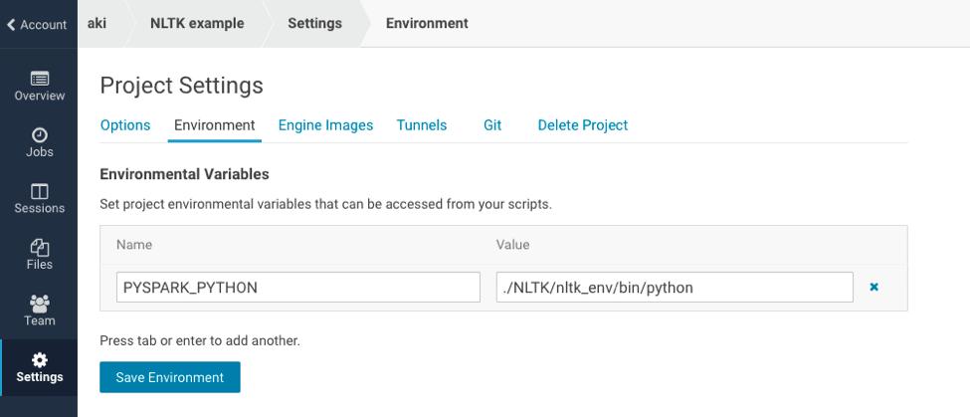
Task: Click the 'Set project environmental variables' description
Action: [325, 204]
